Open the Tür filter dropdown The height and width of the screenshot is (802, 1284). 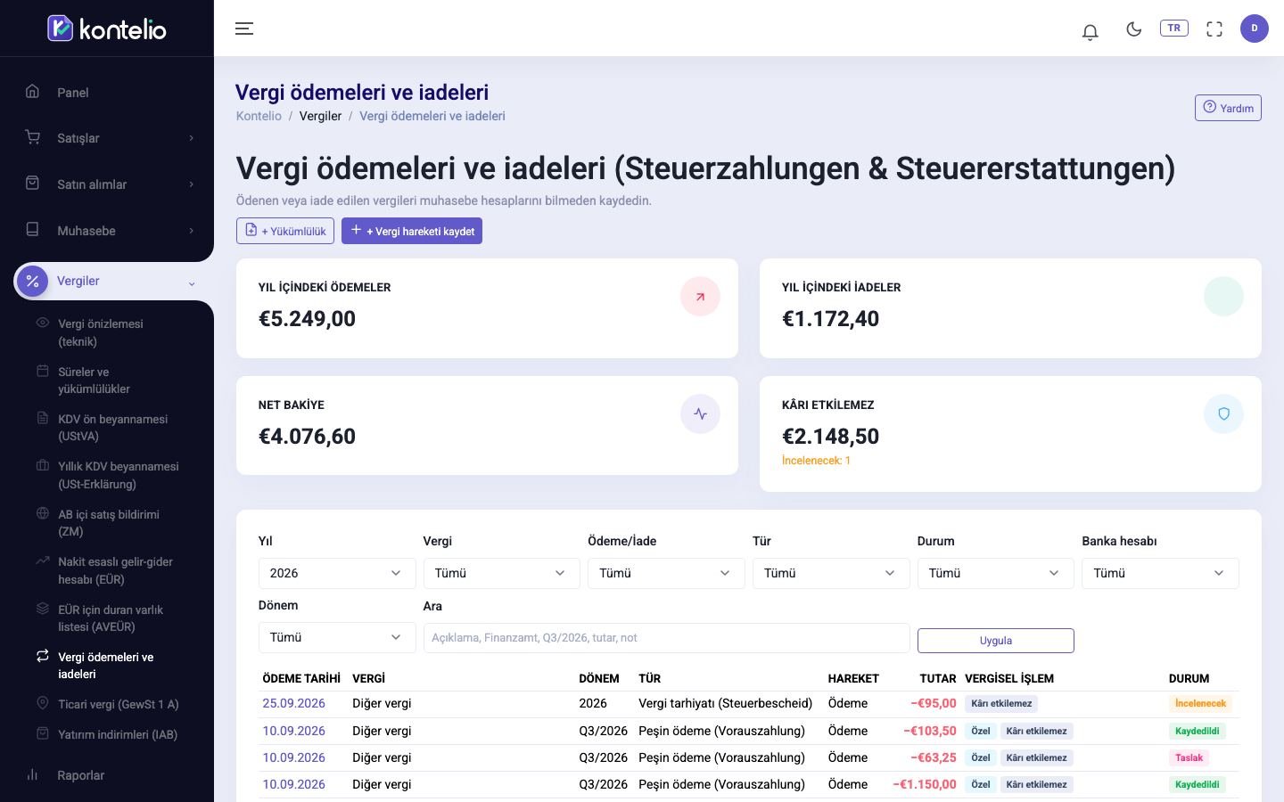point(831,573)
